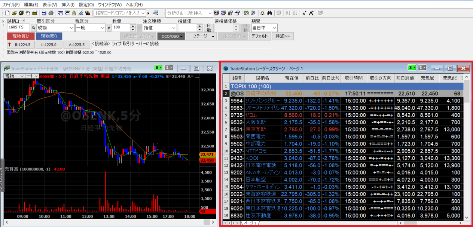Viewport: 473px width, 227px height.
Task: Open the ヘルプ(H) menu
Action: pyautogui.click(x=134, y=4)
